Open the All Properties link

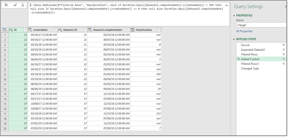[244, 31]
